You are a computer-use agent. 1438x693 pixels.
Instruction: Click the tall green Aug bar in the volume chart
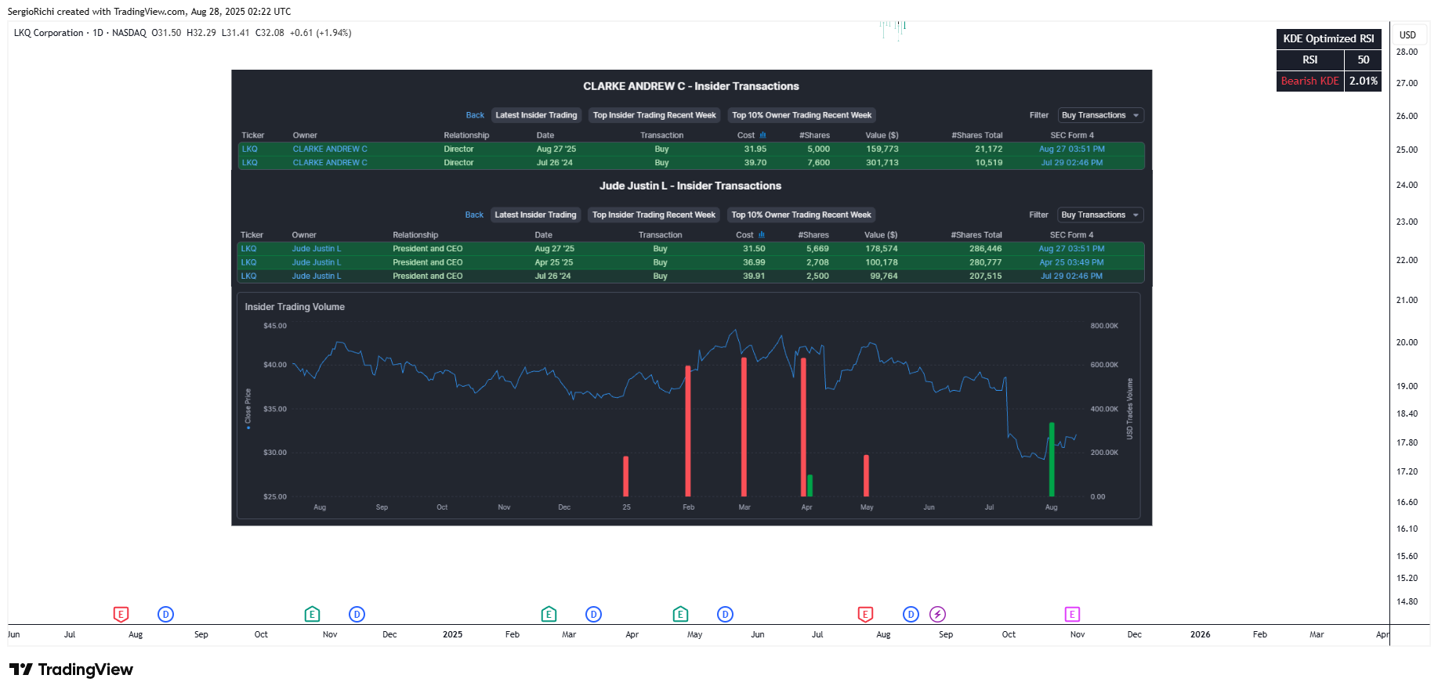pyautogui.click(x=1052, y=460)
